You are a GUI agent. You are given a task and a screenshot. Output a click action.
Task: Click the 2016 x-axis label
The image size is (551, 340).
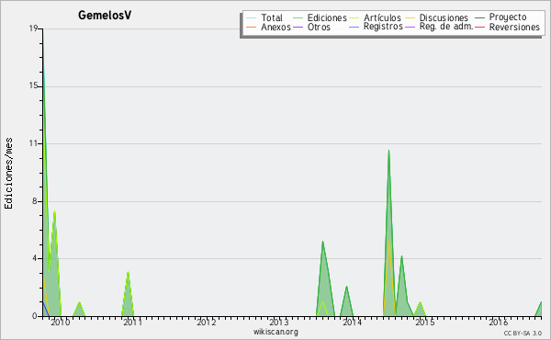(x=499, y=322)
